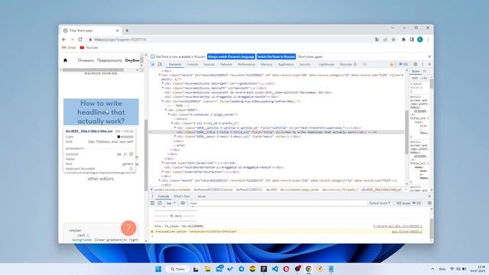Close the DevTools panel

click(429, 64)
